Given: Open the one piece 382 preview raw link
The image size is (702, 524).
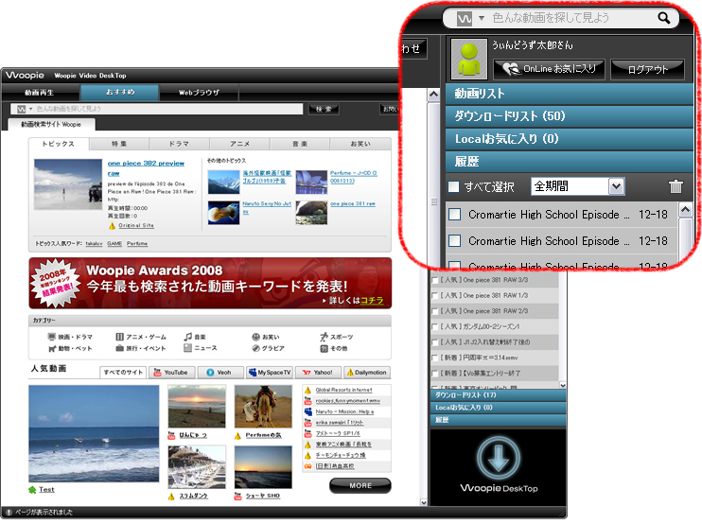Looking at the screenshot, I should click(146, 167).
